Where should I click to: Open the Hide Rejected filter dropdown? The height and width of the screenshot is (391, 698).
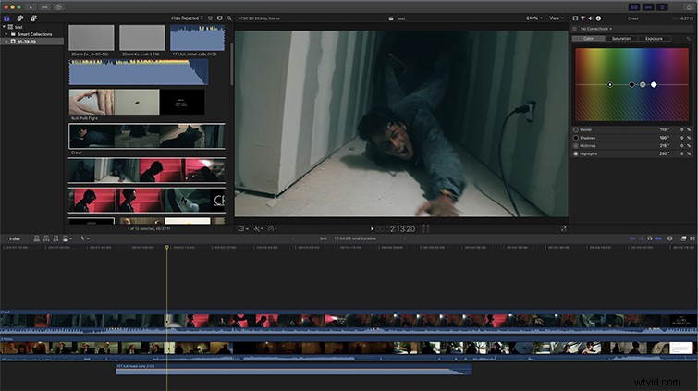(x=187, y=18)
